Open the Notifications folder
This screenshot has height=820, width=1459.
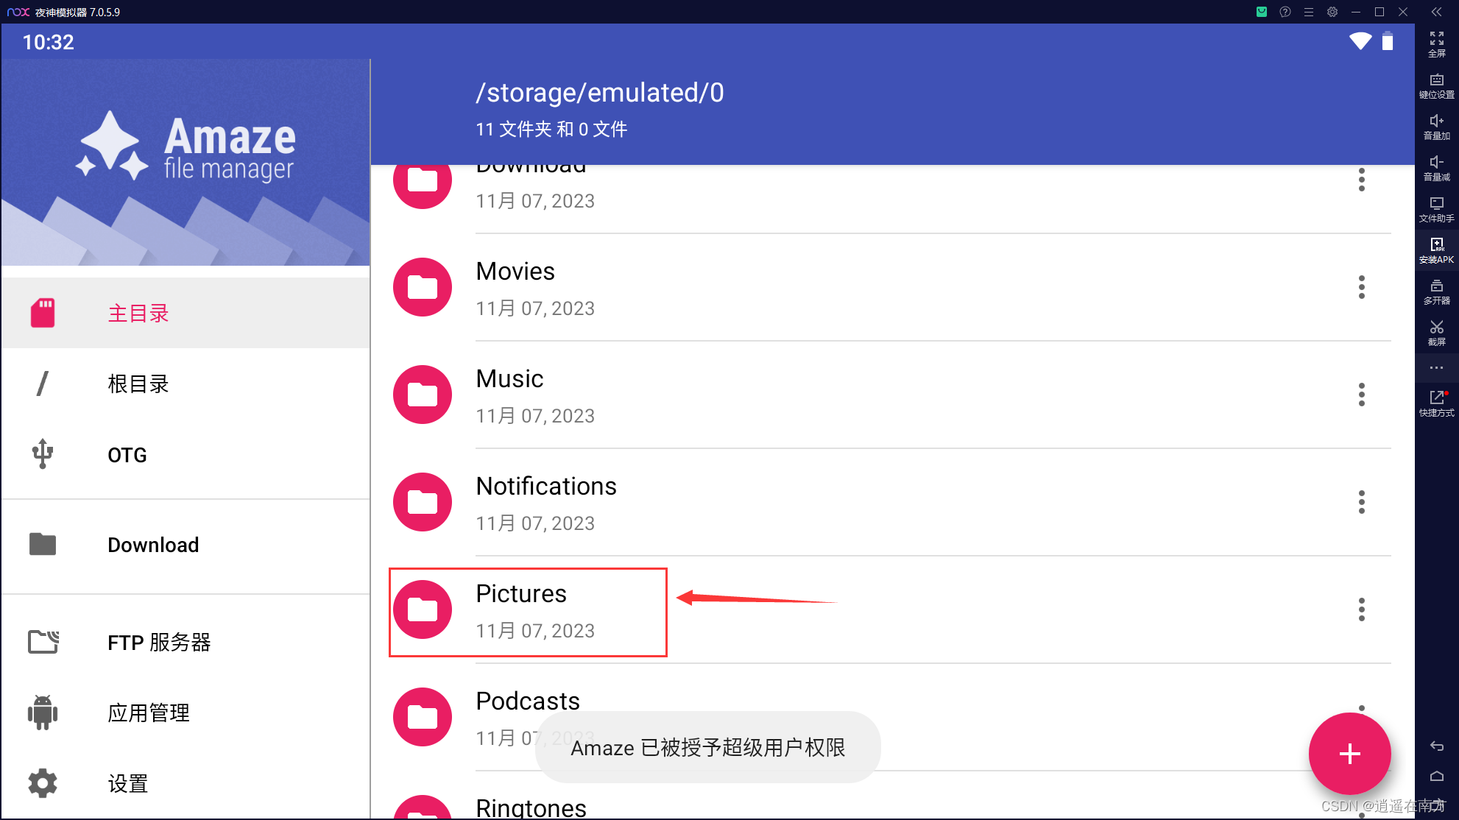(x=545, y=501)
